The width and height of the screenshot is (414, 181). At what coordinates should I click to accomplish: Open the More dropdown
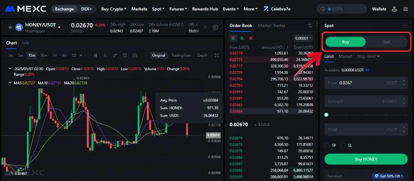click(251, 9)
